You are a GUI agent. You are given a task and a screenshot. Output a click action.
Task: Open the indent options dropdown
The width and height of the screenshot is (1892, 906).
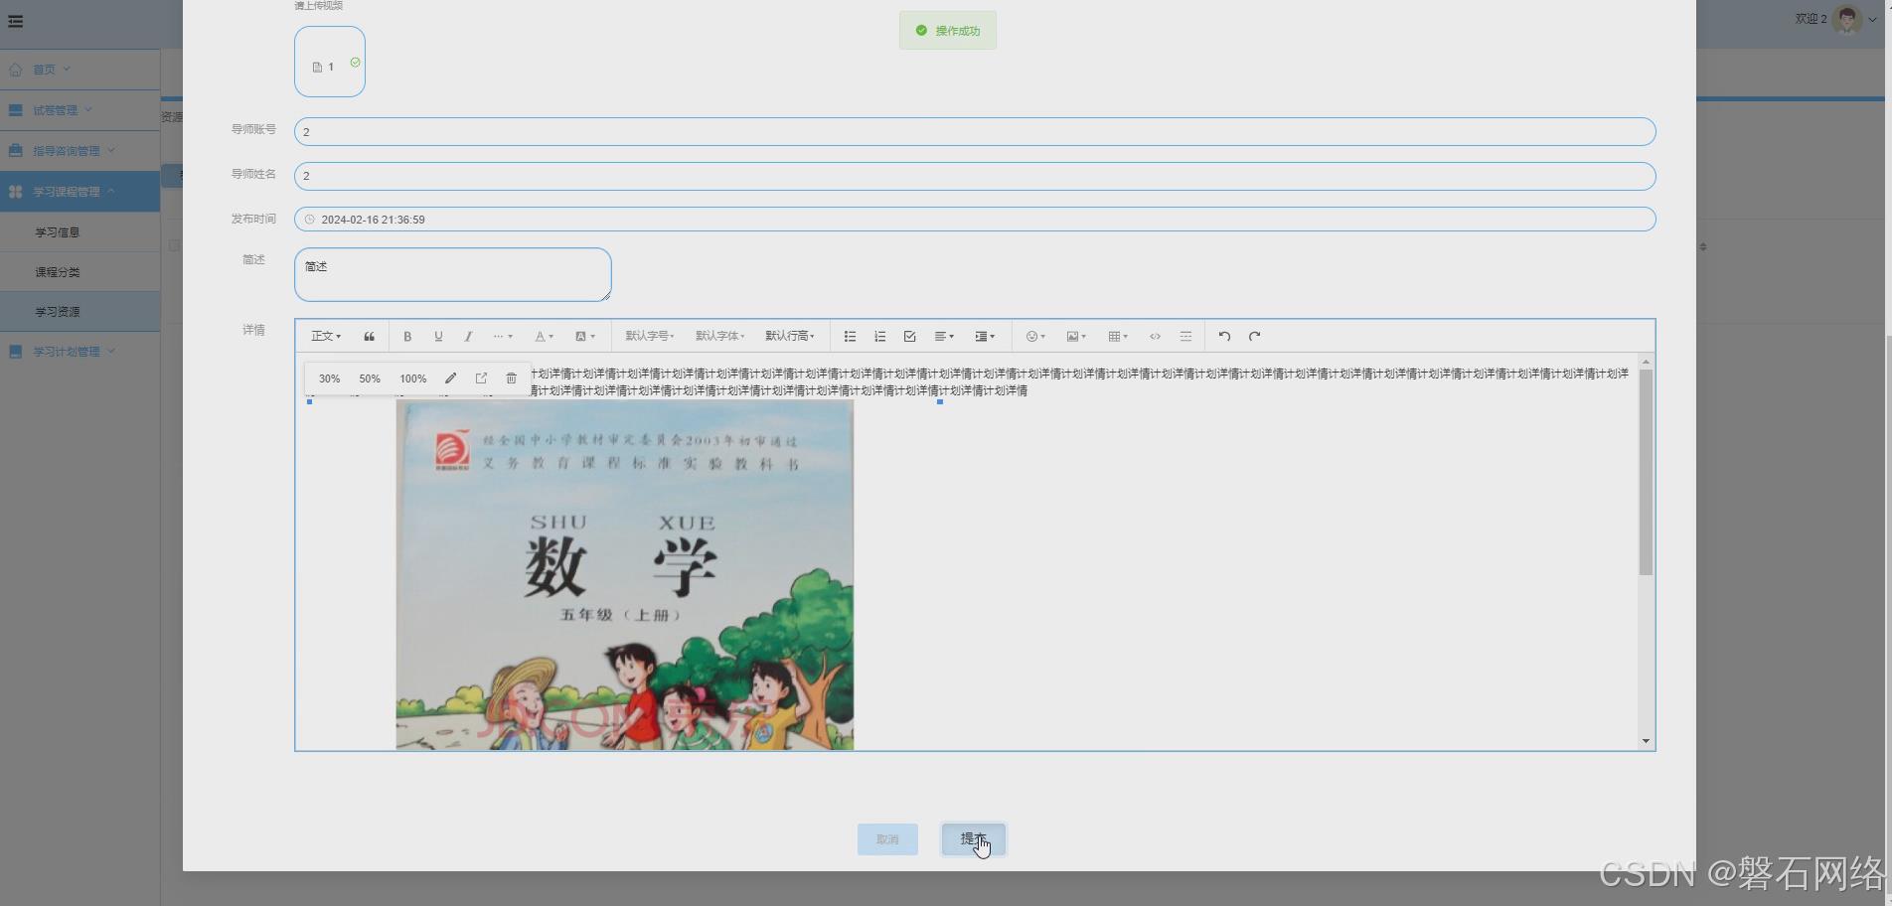point(985,337)
